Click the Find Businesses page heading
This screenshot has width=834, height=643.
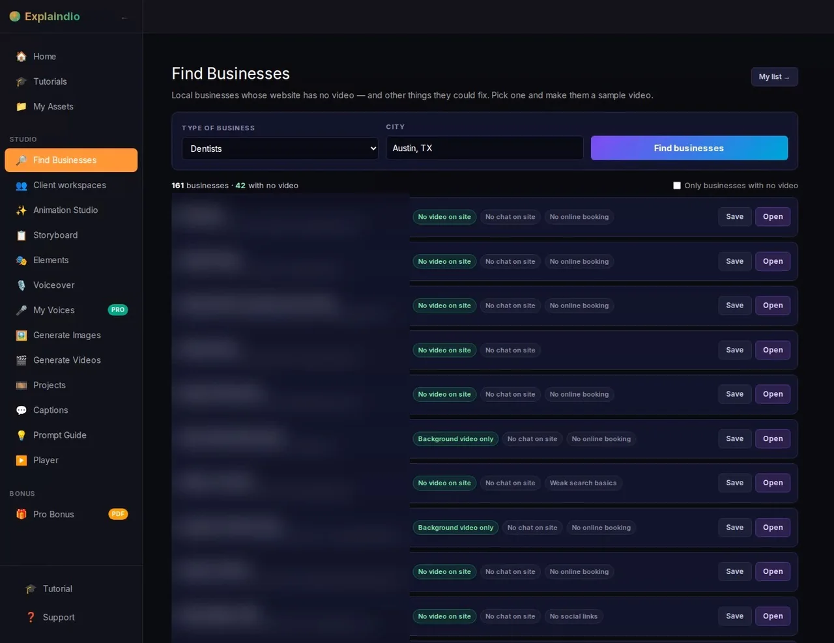[x=231, y=74]
